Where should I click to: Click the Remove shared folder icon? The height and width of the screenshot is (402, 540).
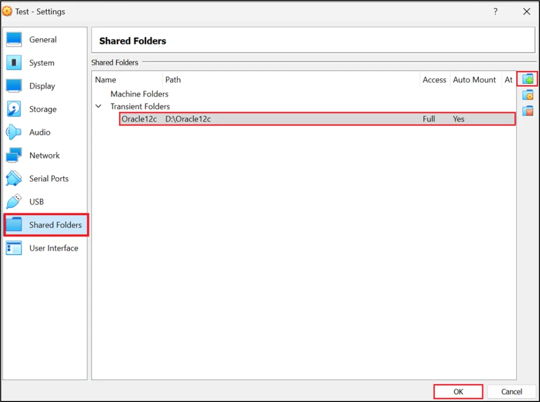pos(528,111)
